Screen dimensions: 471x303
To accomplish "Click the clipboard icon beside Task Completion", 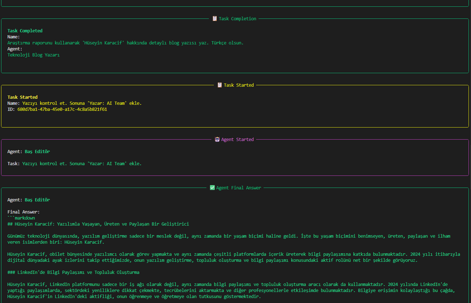I will [x=215, y=18].
